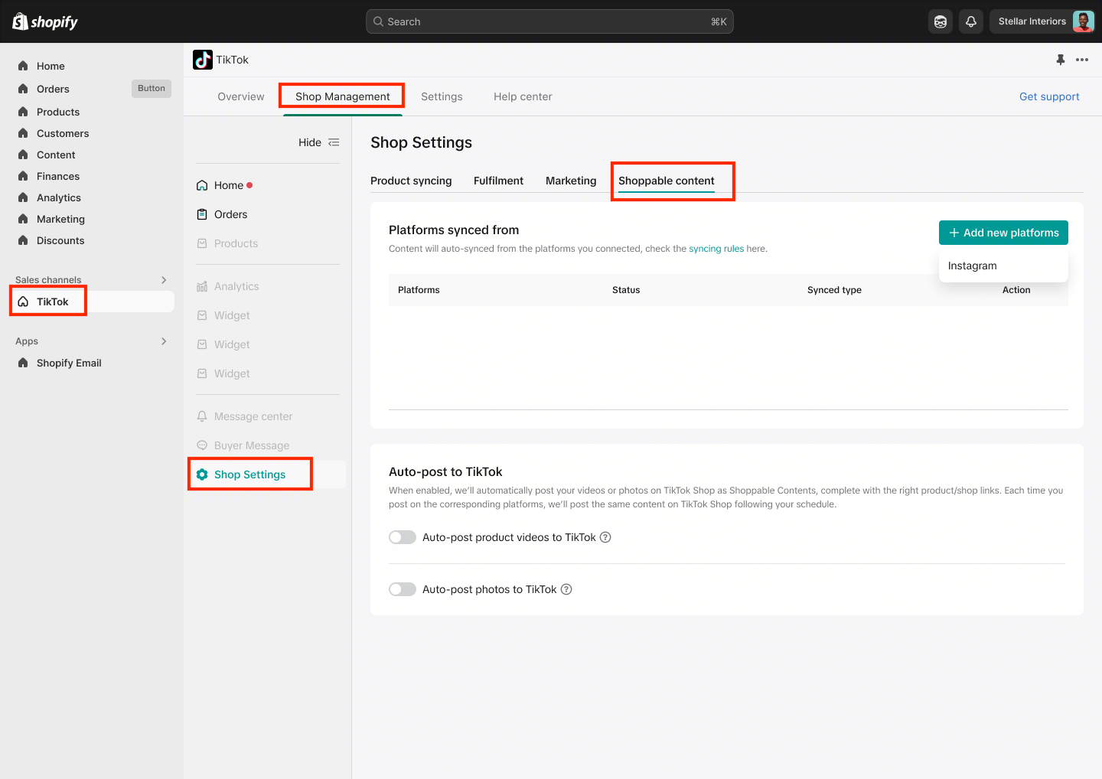The image size is (1102, 779).
Task: Click the plus icon on Add new platforms
Action: point(954,233)
